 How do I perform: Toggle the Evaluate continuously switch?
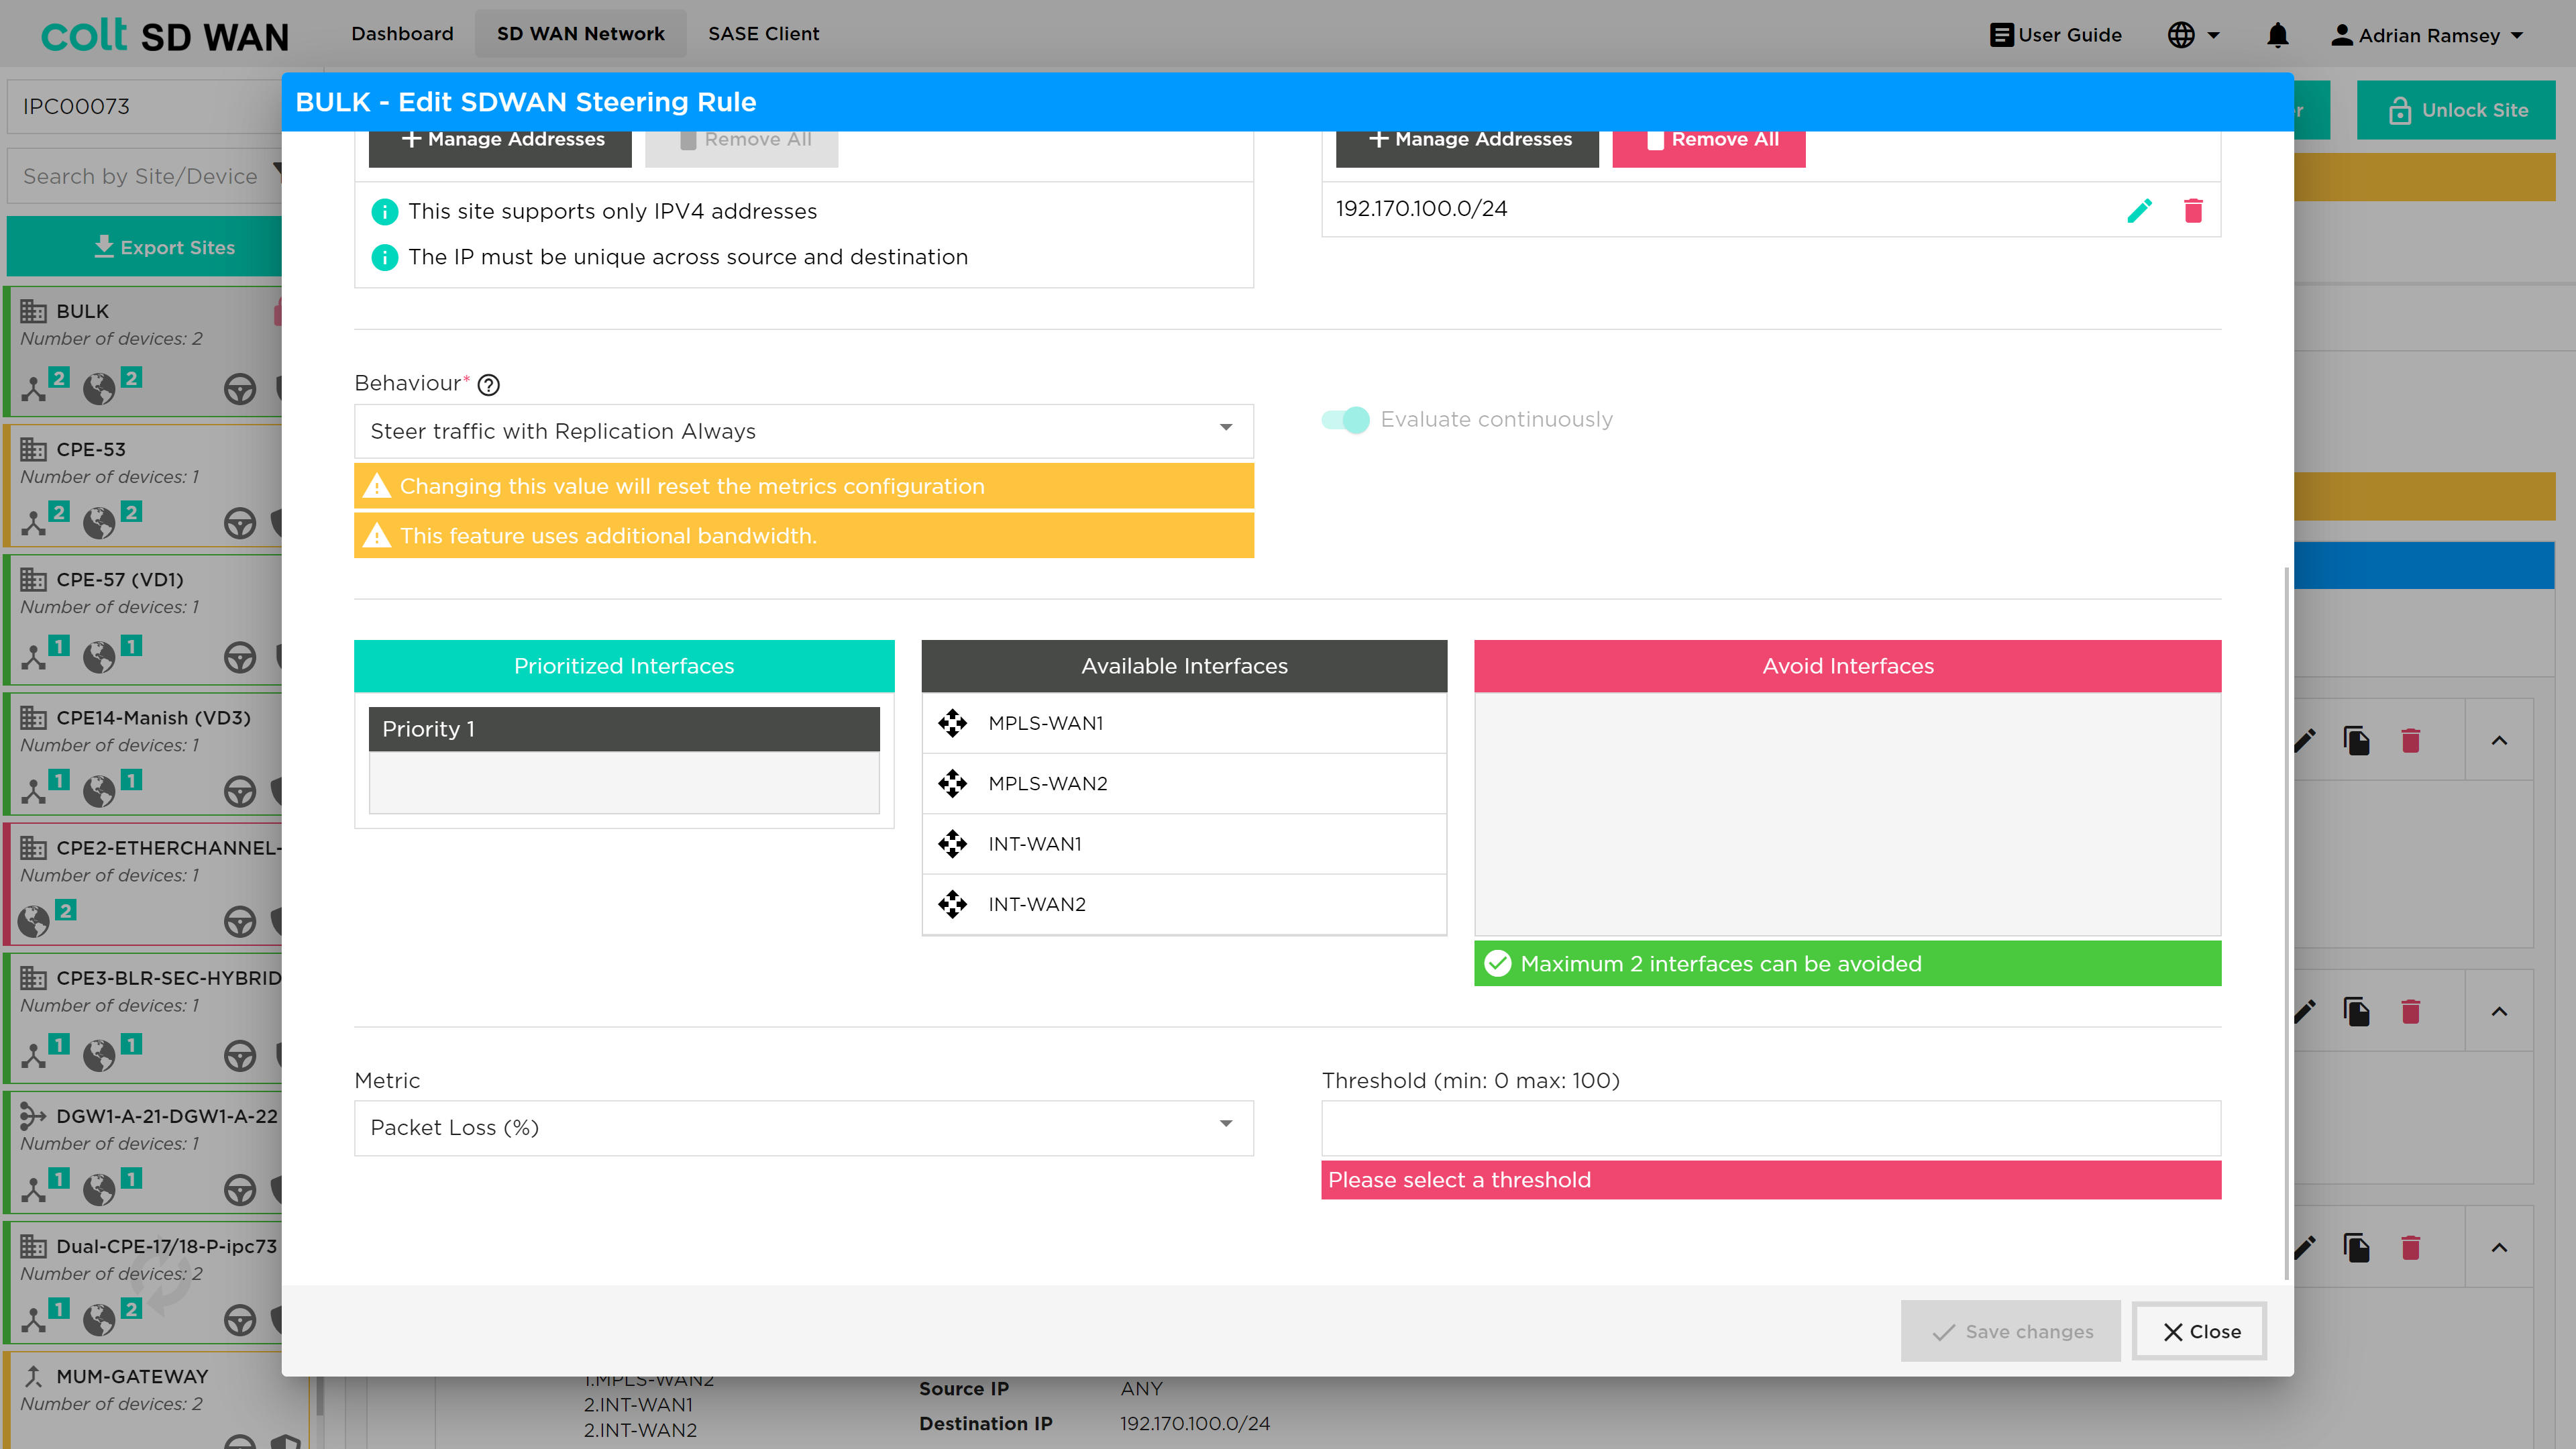pos(1345,420)
